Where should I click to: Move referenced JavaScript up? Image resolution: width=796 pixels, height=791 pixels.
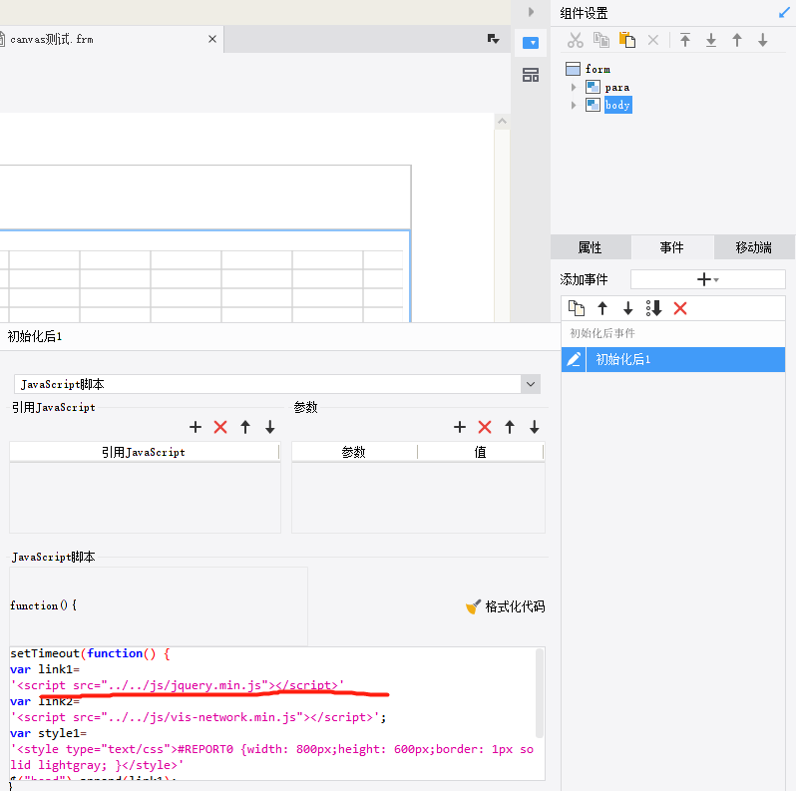245,427
